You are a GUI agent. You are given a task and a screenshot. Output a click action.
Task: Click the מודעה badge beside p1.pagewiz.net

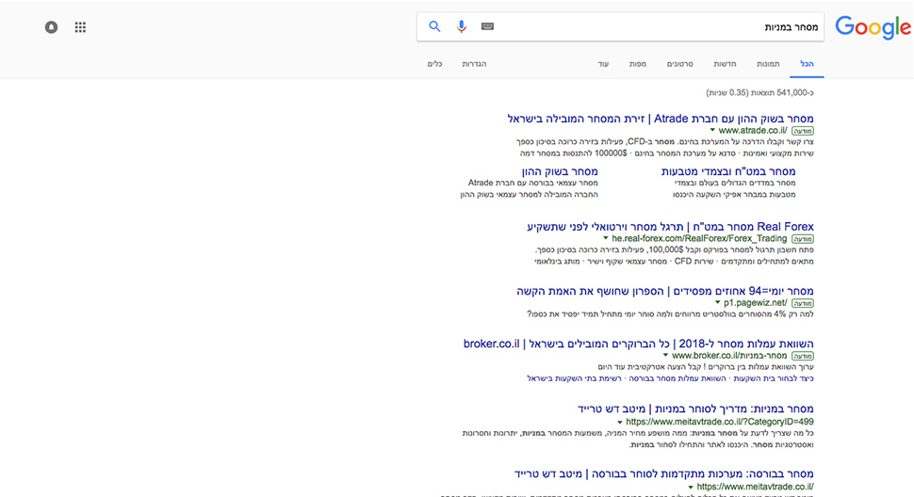pos(803,303)
